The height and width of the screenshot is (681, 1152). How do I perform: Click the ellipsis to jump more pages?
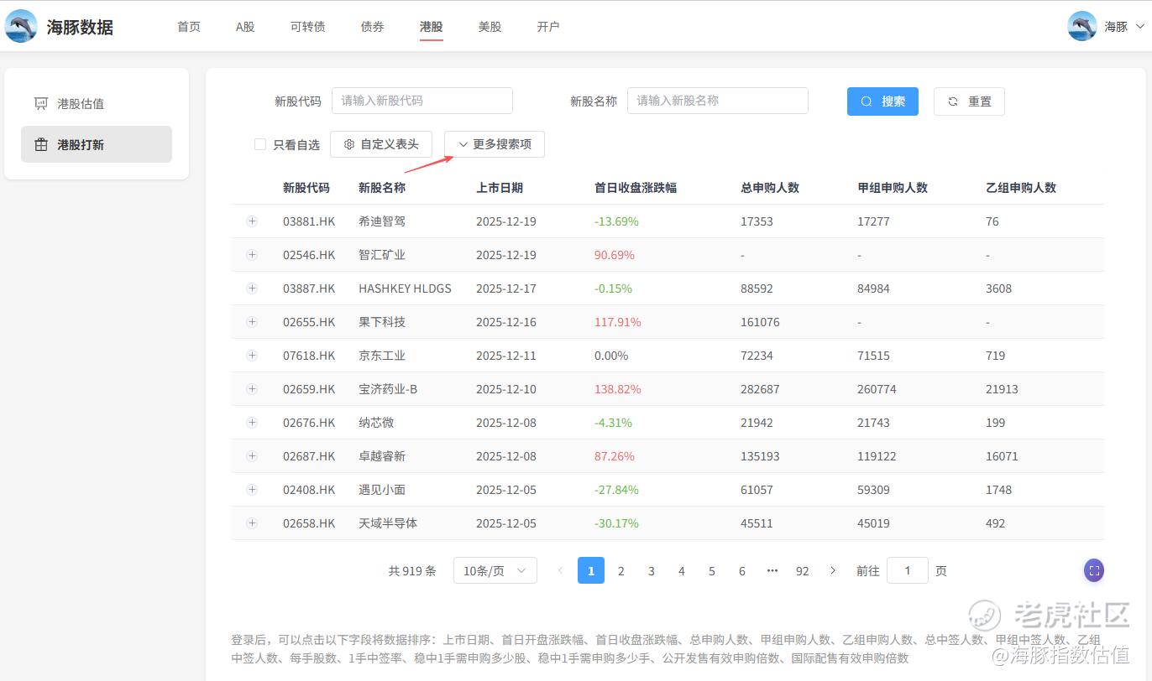[772, 570]
